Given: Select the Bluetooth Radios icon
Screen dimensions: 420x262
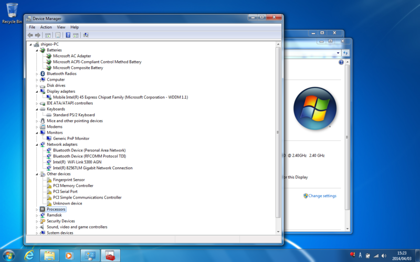Looking at the screenshot, I should pos(43,73).
